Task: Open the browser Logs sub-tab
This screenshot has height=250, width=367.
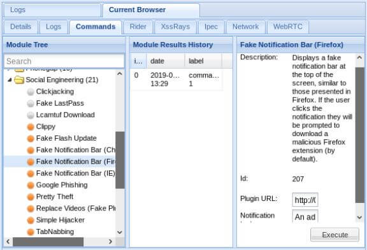Action: (x=54, y=27)
